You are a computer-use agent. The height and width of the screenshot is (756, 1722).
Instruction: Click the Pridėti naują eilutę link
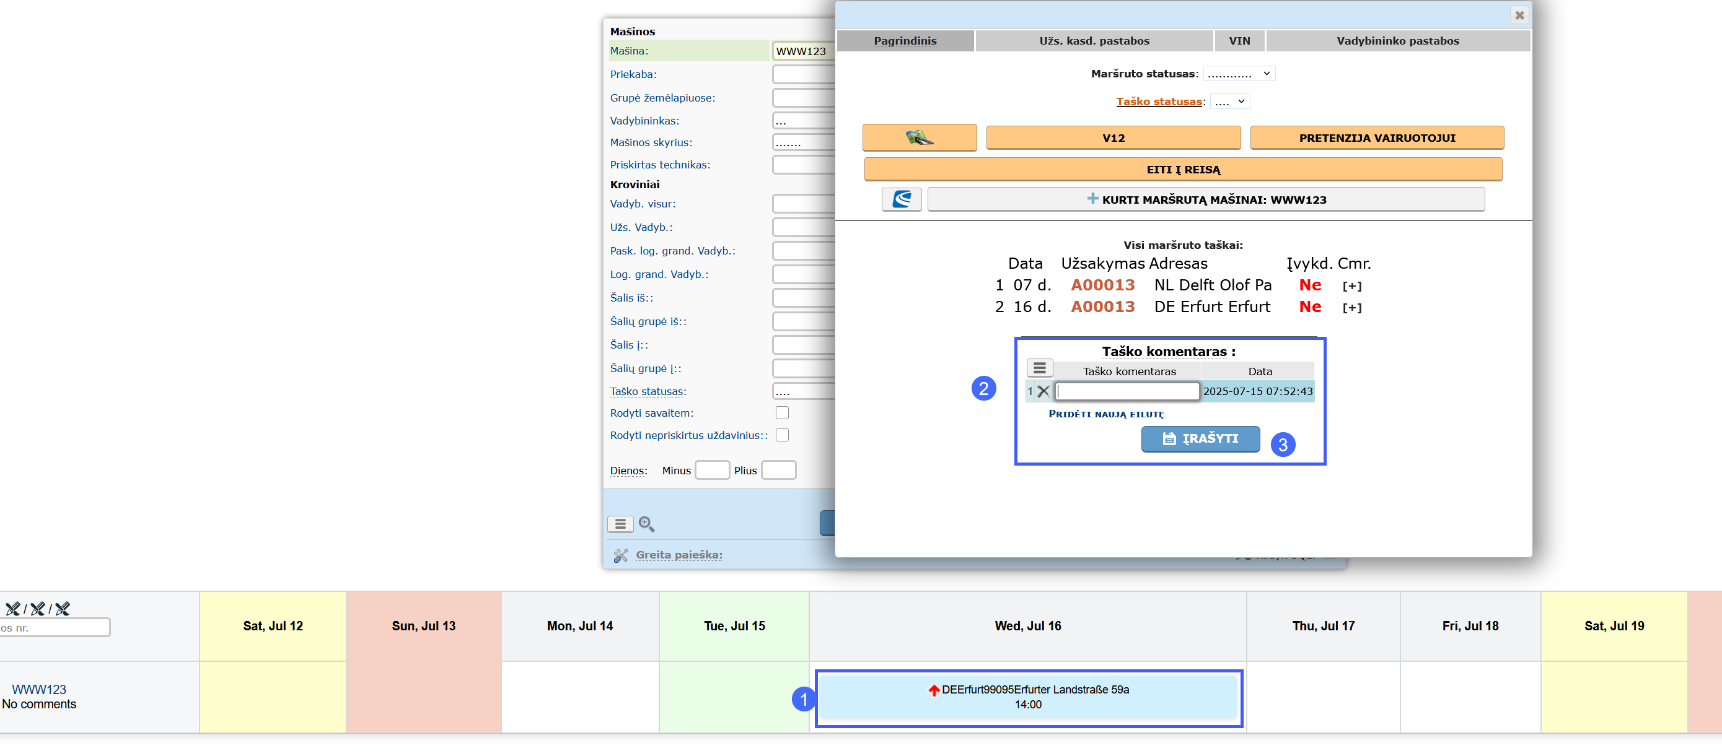(1105, 414)
